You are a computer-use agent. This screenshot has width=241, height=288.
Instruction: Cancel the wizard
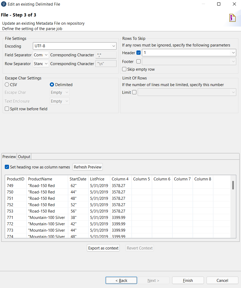[222, 281]
